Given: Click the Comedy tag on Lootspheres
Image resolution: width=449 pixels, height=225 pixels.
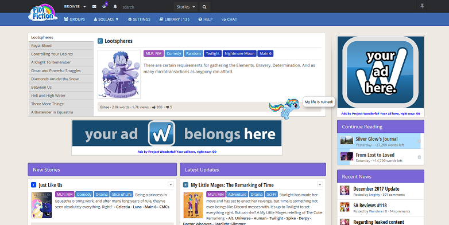Looking at the screenshot, I should click(x=174, y=53).
